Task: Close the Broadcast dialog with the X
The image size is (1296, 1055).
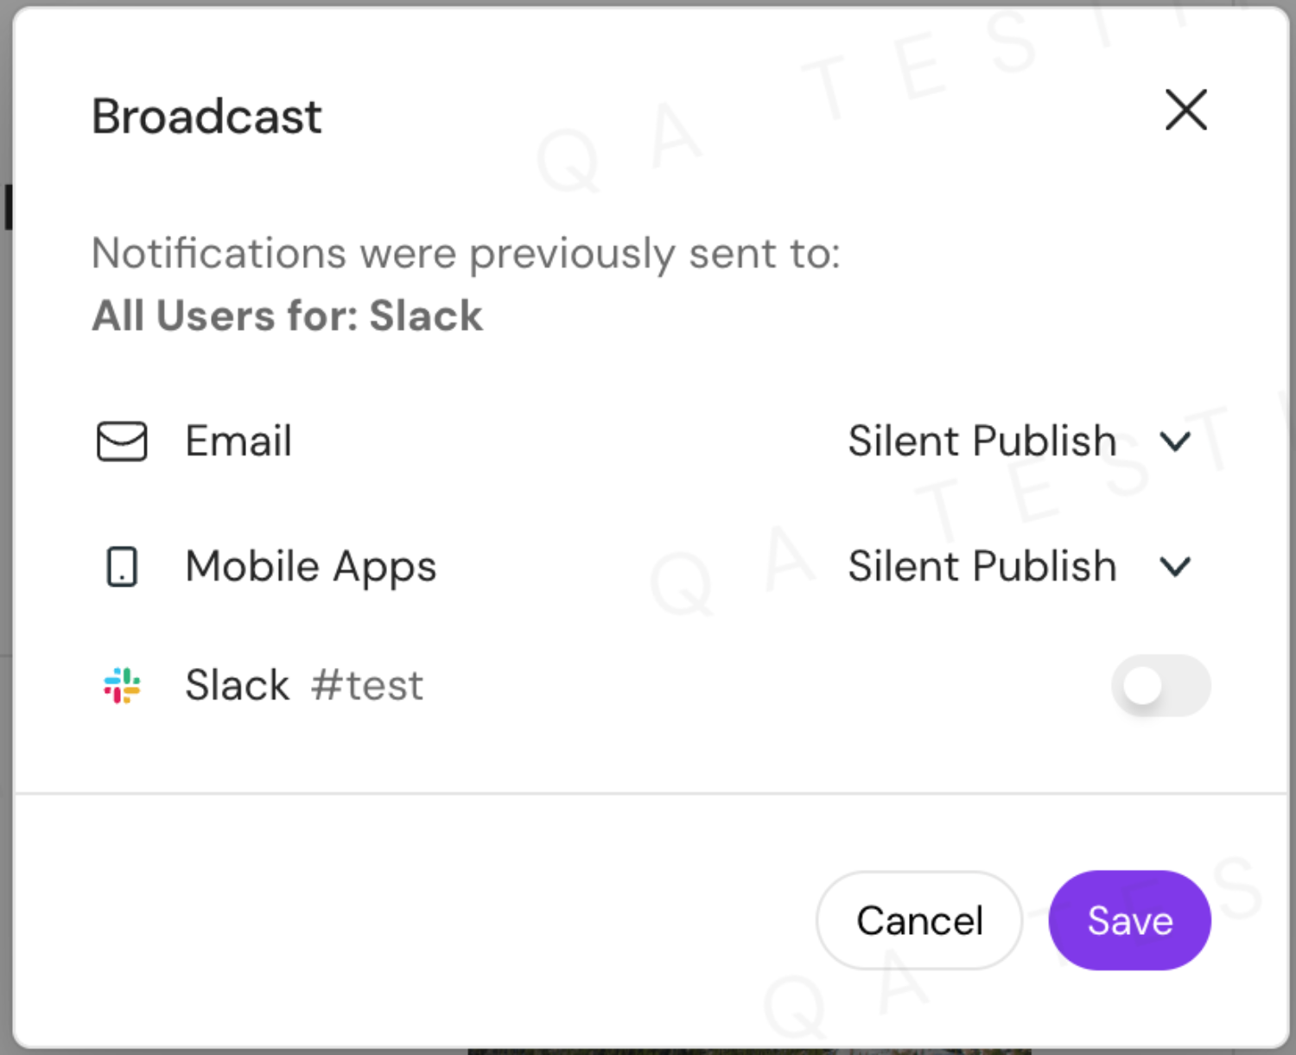Action: [x=1185, y=110]
